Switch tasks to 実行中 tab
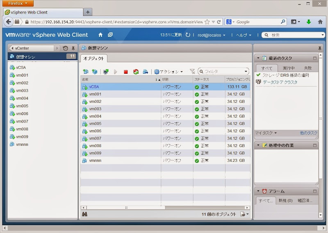 [x=289, y=68]
